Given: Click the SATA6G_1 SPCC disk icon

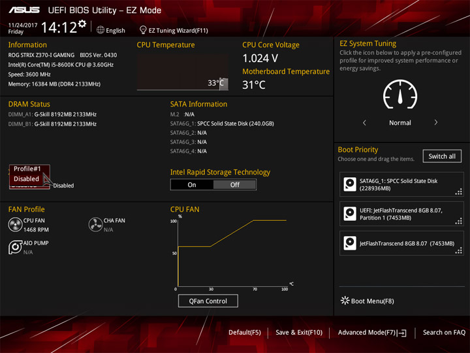Looking at the screenshot, I should pyautogui.click(x=350, y=184).
